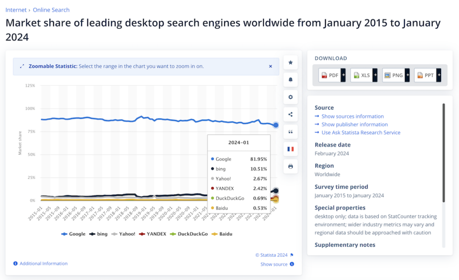
Task: Click the Baidu legend color marker
Action: pos(215,234)
